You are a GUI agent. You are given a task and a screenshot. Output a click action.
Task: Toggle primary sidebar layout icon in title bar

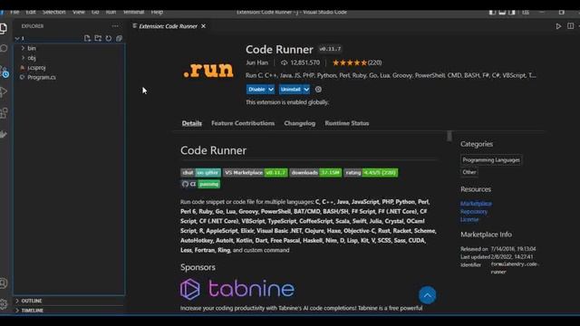click(492, 12)
